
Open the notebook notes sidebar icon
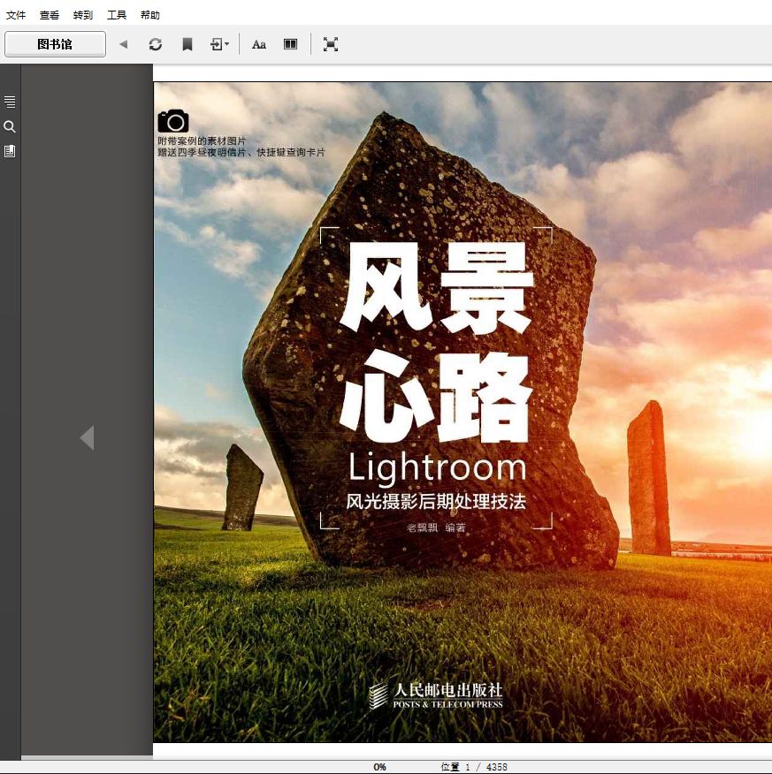point(10,151)
